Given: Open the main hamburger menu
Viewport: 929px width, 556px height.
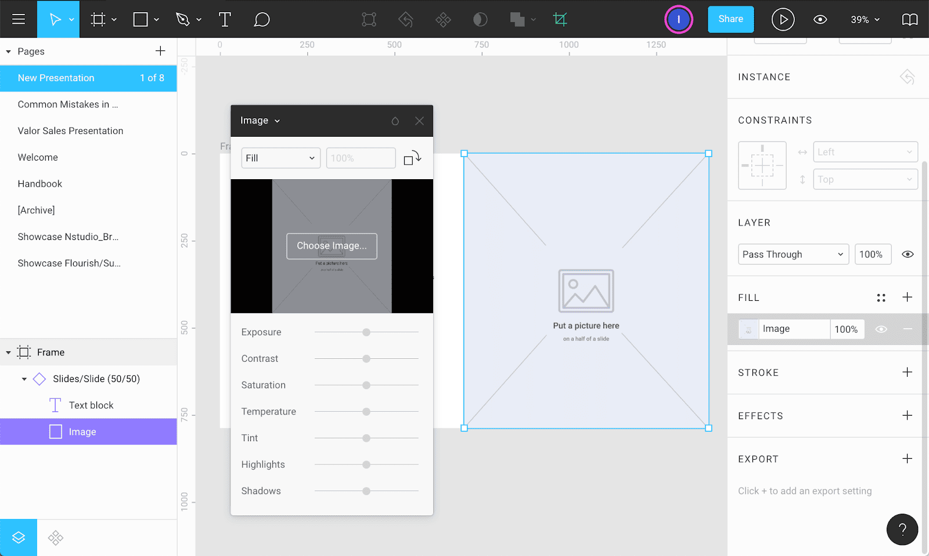Looking at the screenshot, I should (19, 19).
